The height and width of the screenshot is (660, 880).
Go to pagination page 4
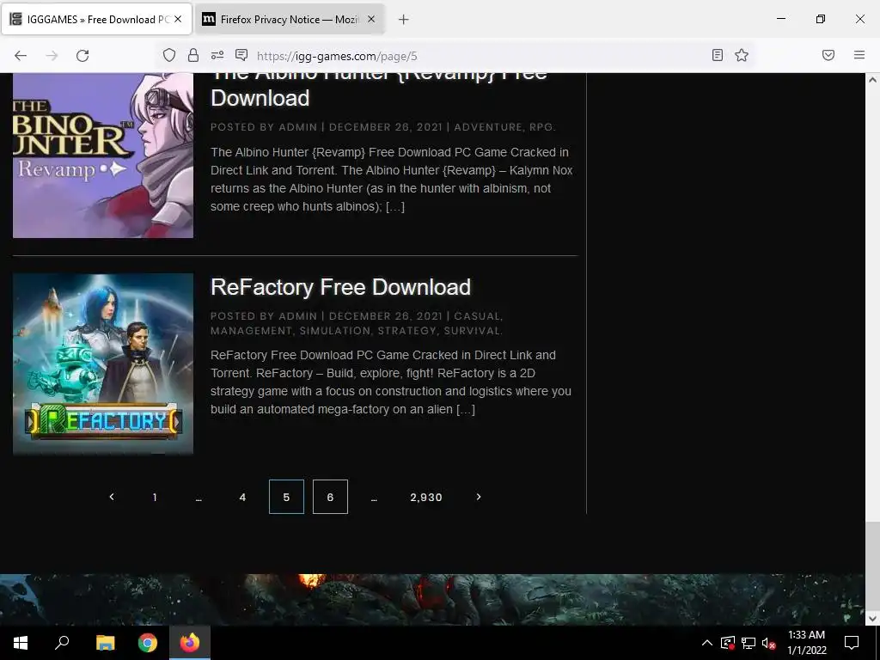[x=242, y=497]
